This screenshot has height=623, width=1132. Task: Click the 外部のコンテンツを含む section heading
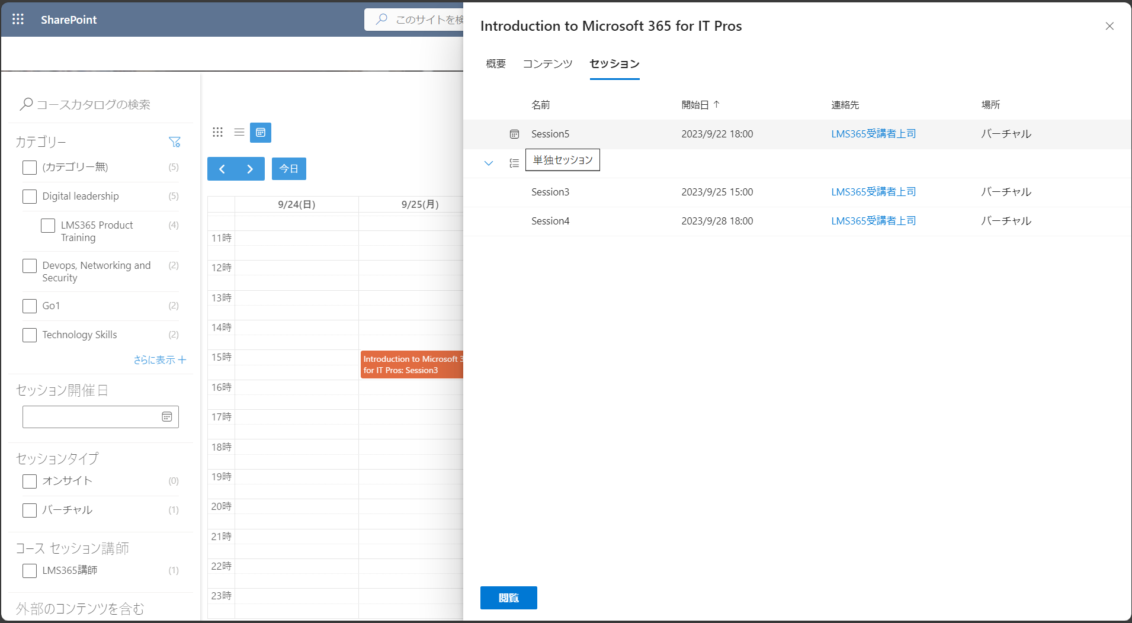tap(80, 609)
